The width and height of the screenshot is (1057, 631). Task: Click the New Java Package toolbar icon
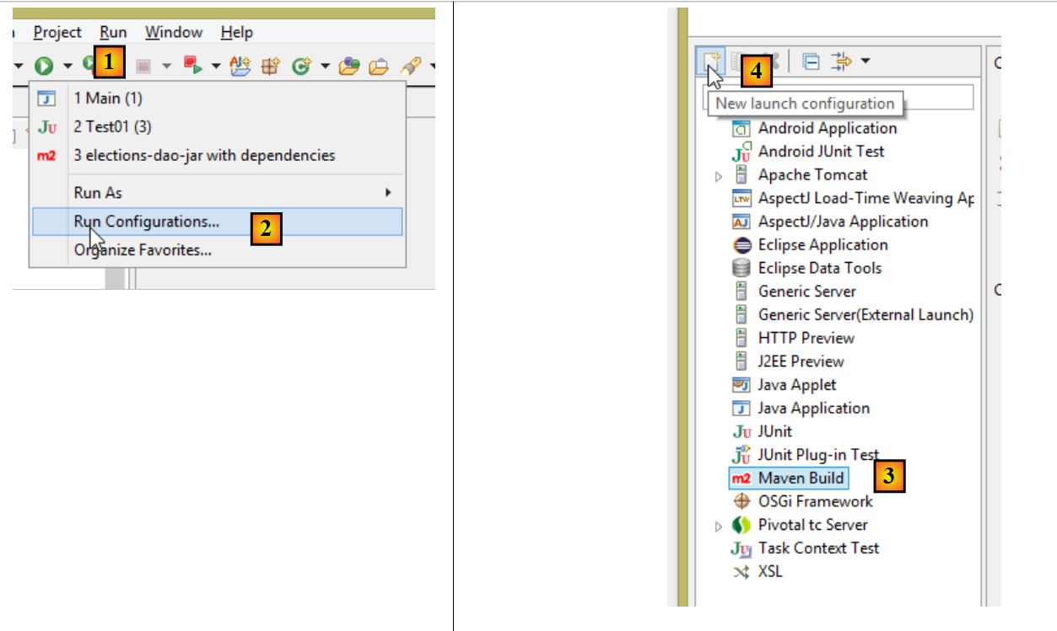[x=271, y=66]
